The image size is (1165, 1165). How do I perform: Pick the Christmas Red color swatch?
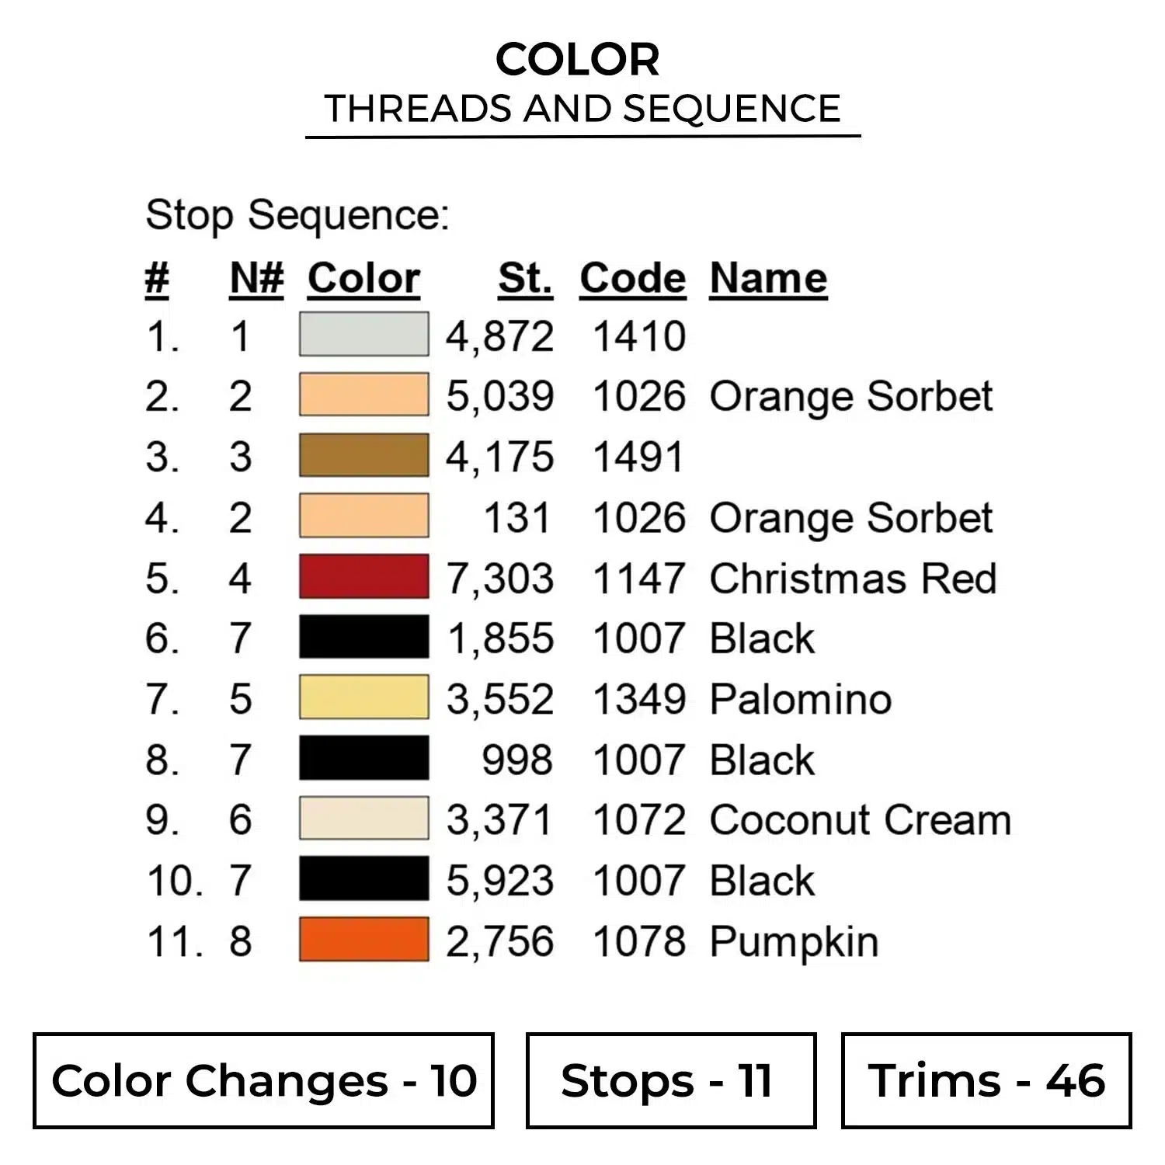[363, 576]
